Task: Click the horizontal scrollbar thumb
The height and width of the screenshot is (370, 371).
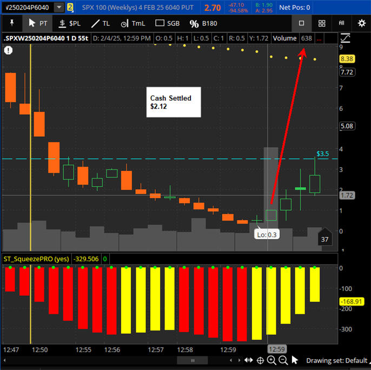Action: point(193,360)
